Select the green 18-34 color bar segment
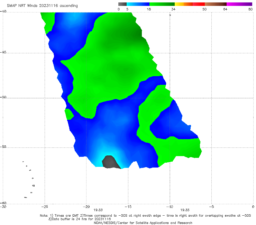This screenshot has width=256, height=225. coord(162,4)
